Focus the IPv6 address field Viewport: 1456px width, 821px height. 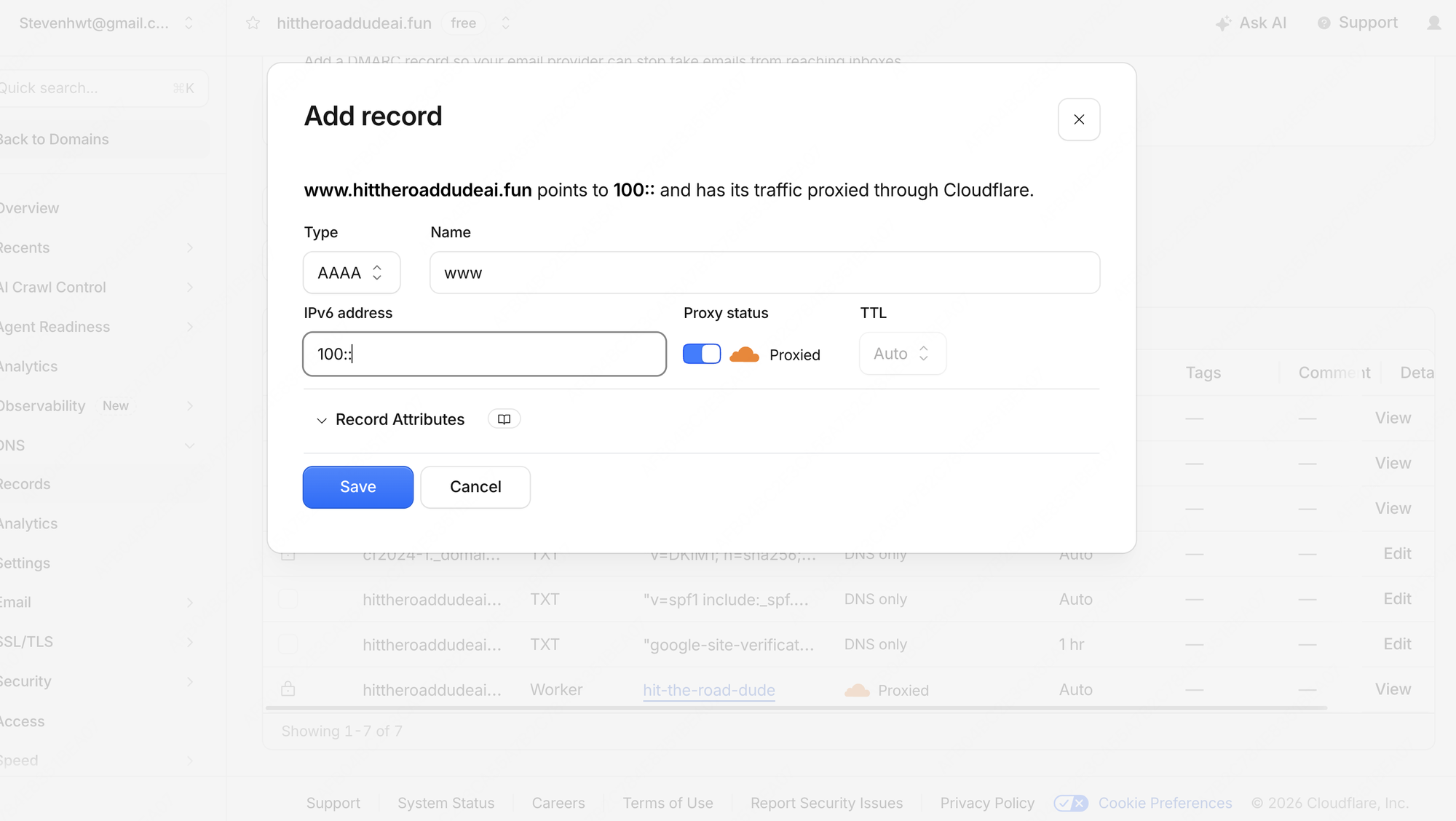[x=485, y=354]
